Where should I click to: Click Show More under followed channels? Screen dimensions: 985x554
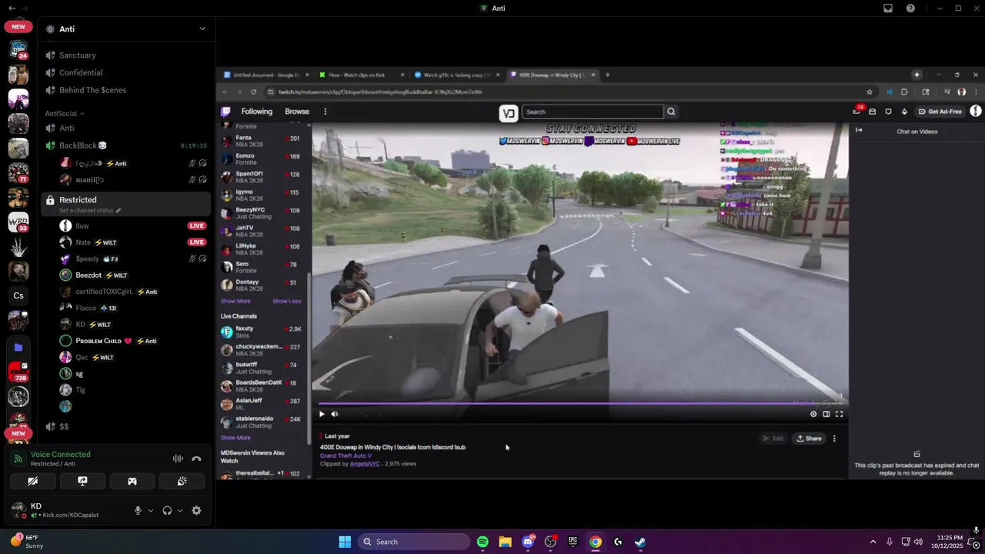[x=235, y=301]
